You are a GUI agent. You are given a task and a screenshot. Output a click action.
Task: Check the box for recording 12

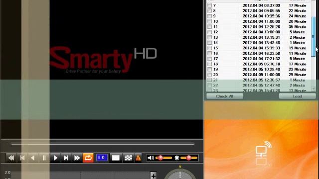point(209,32)
